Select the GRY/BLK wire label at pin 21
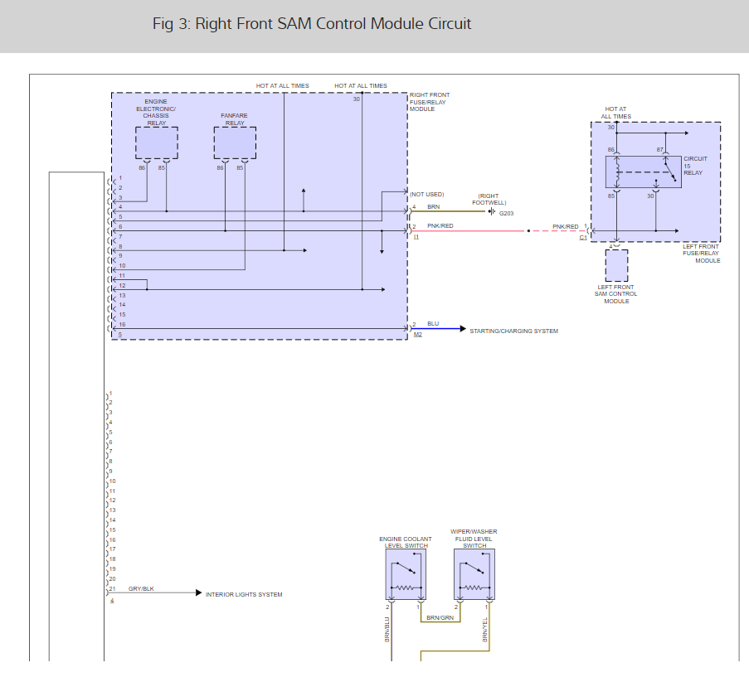The width and height of the screenshot is (749, 677). pyautogui.click(x=141, y=588)
